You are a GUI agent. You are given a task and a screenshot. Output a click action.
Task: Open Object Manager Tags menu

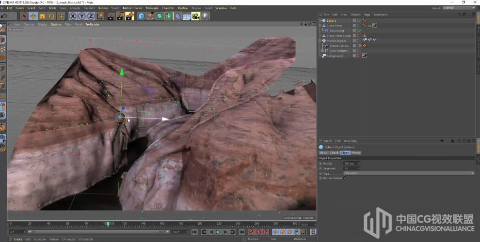pyautogui.click(x=367, y=15)
